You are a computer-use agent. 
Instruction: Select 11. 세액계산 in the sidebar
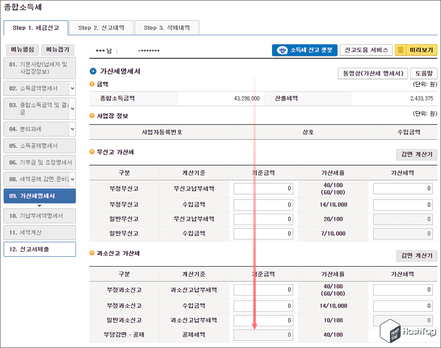point(39,232)
